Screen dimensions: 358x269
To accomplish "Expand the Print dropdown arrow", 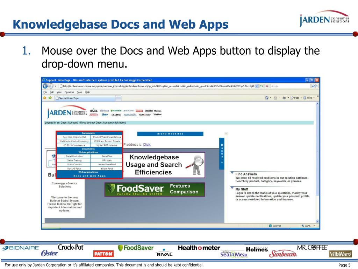I will click(x=288, y=98).
